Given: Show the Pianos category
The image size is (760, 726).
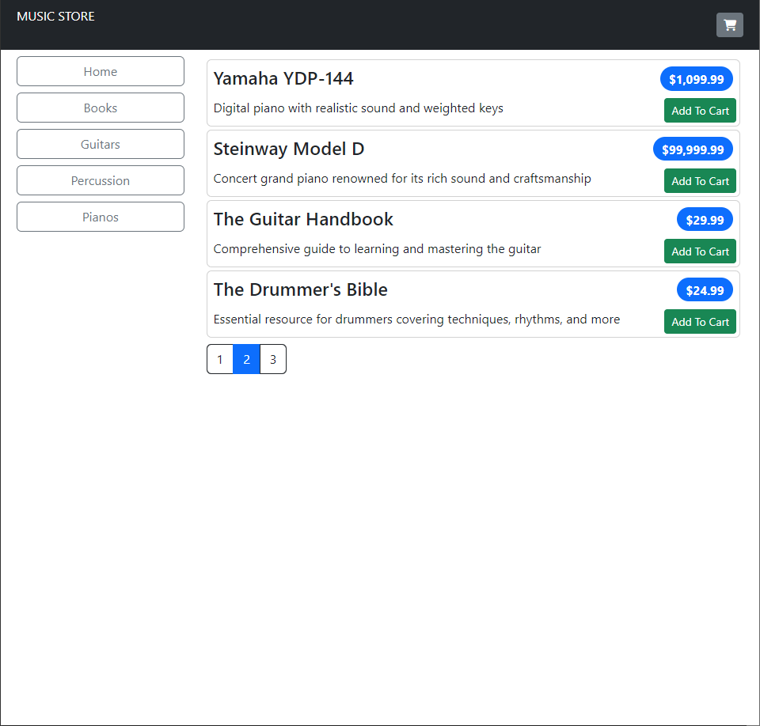Looking at the screenshot, I should click(x=101, y=217).
